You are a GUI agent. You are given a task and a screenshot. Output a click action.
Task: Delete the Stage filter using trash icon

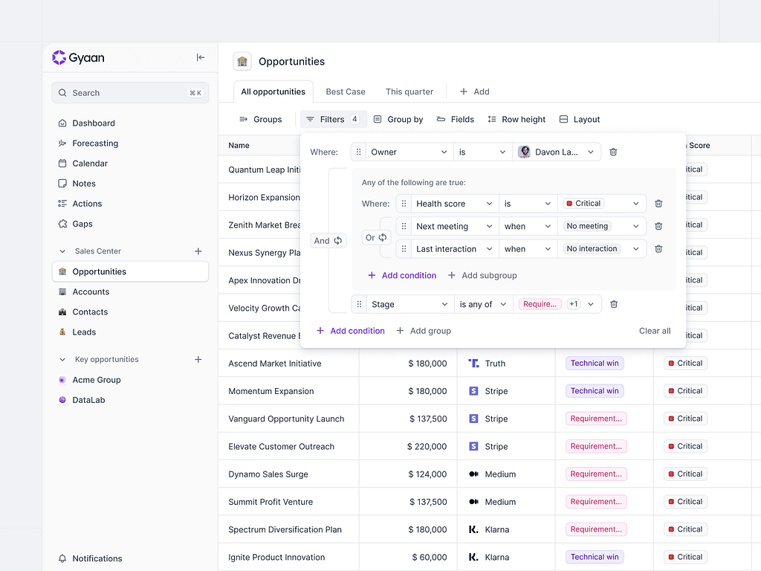(614, 304)
